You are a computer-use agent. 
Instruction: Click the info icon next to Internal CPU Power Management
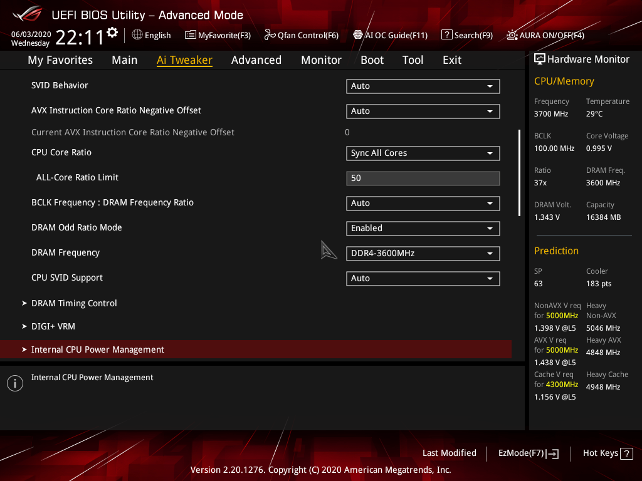point(14,383)
